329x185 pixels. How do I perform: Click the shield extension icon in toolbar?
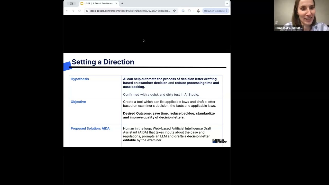(x=183, y=11)
